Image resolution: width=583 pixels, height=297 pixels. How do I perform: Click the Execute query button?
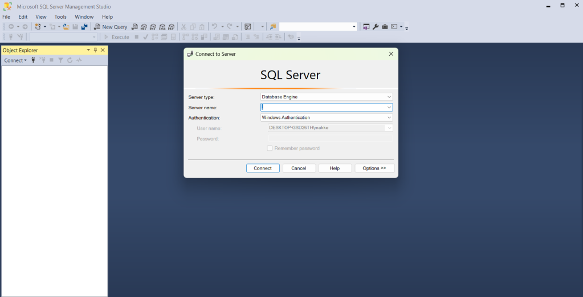[x=116, y=37]
